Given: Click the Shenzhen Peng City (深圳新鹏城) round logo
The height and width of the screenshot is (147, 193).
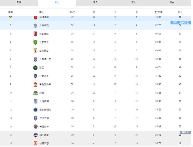Looking at the screenshot, I should 35,110.
